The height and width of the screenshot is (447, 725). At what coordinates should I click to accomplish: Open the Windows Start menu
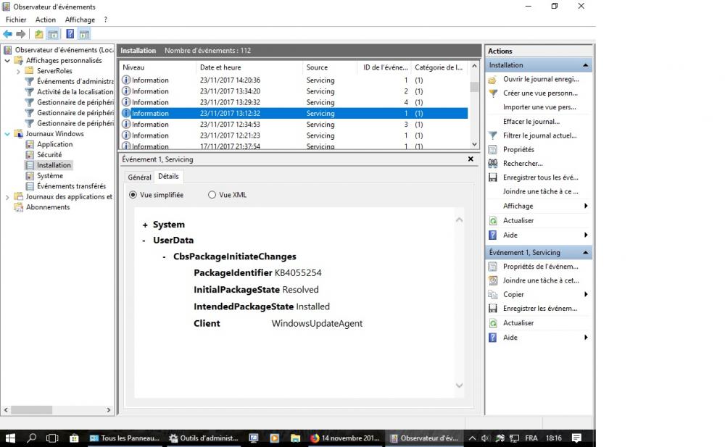[x=10, y=438]
